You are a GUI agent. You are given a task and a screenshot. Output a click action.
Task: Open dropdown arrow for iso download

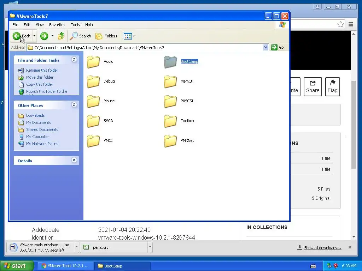(x=76, y=247)
